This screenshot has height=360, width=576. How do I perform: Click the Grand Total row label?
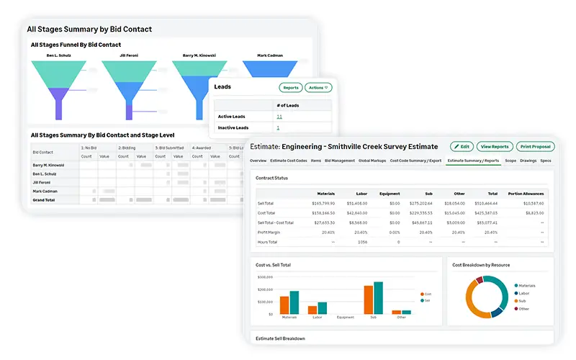point(44,200)
